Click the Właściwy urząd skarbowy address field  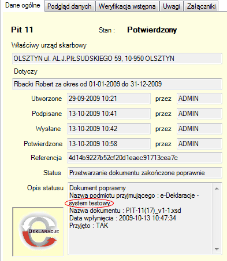point(117,59)
